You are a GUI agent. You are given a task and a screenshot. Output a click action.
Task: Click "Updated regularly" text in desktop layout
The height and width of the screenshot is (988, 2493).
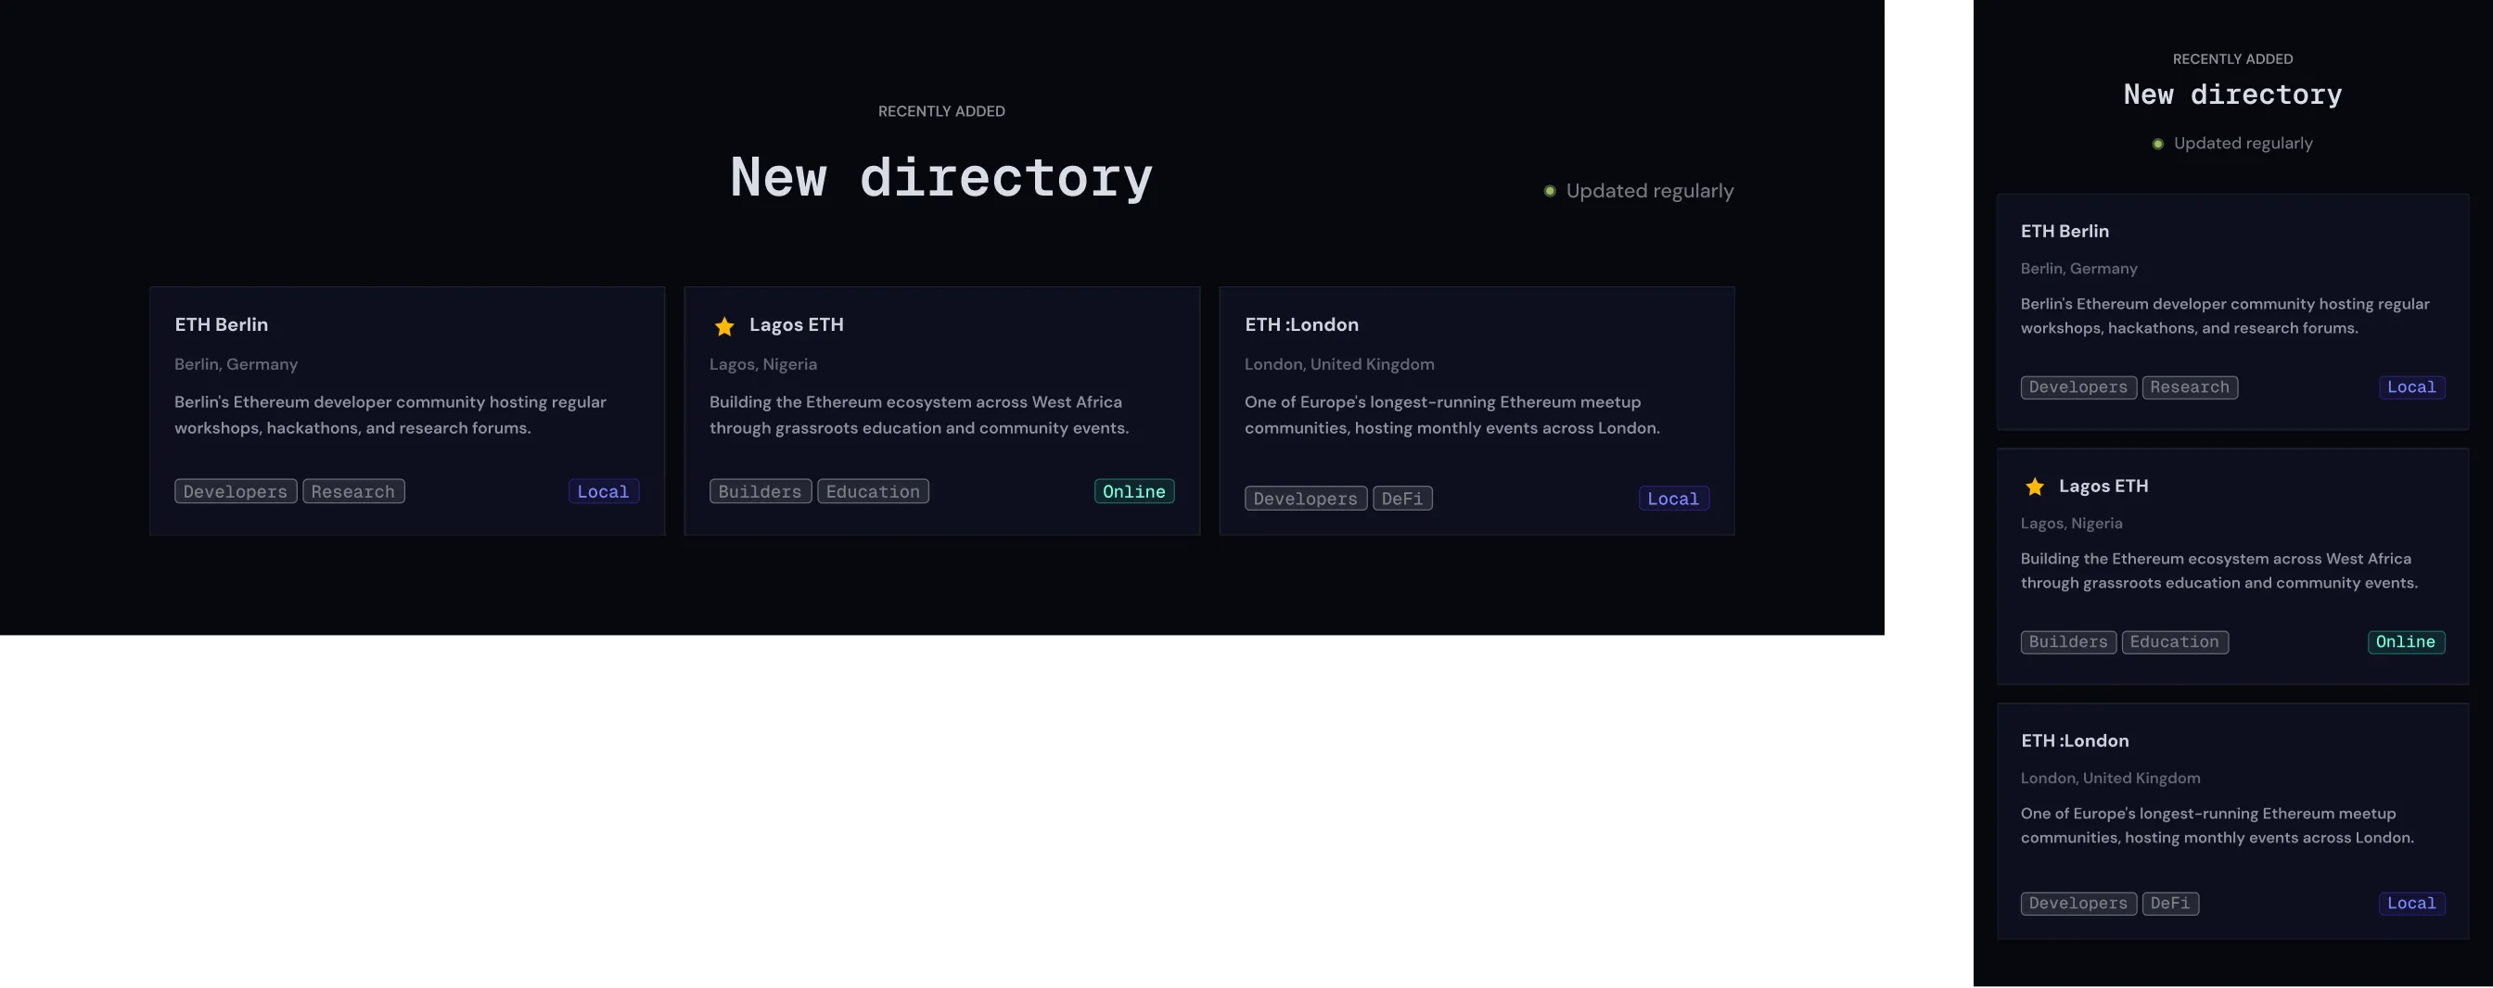(x=1650, y=192)
